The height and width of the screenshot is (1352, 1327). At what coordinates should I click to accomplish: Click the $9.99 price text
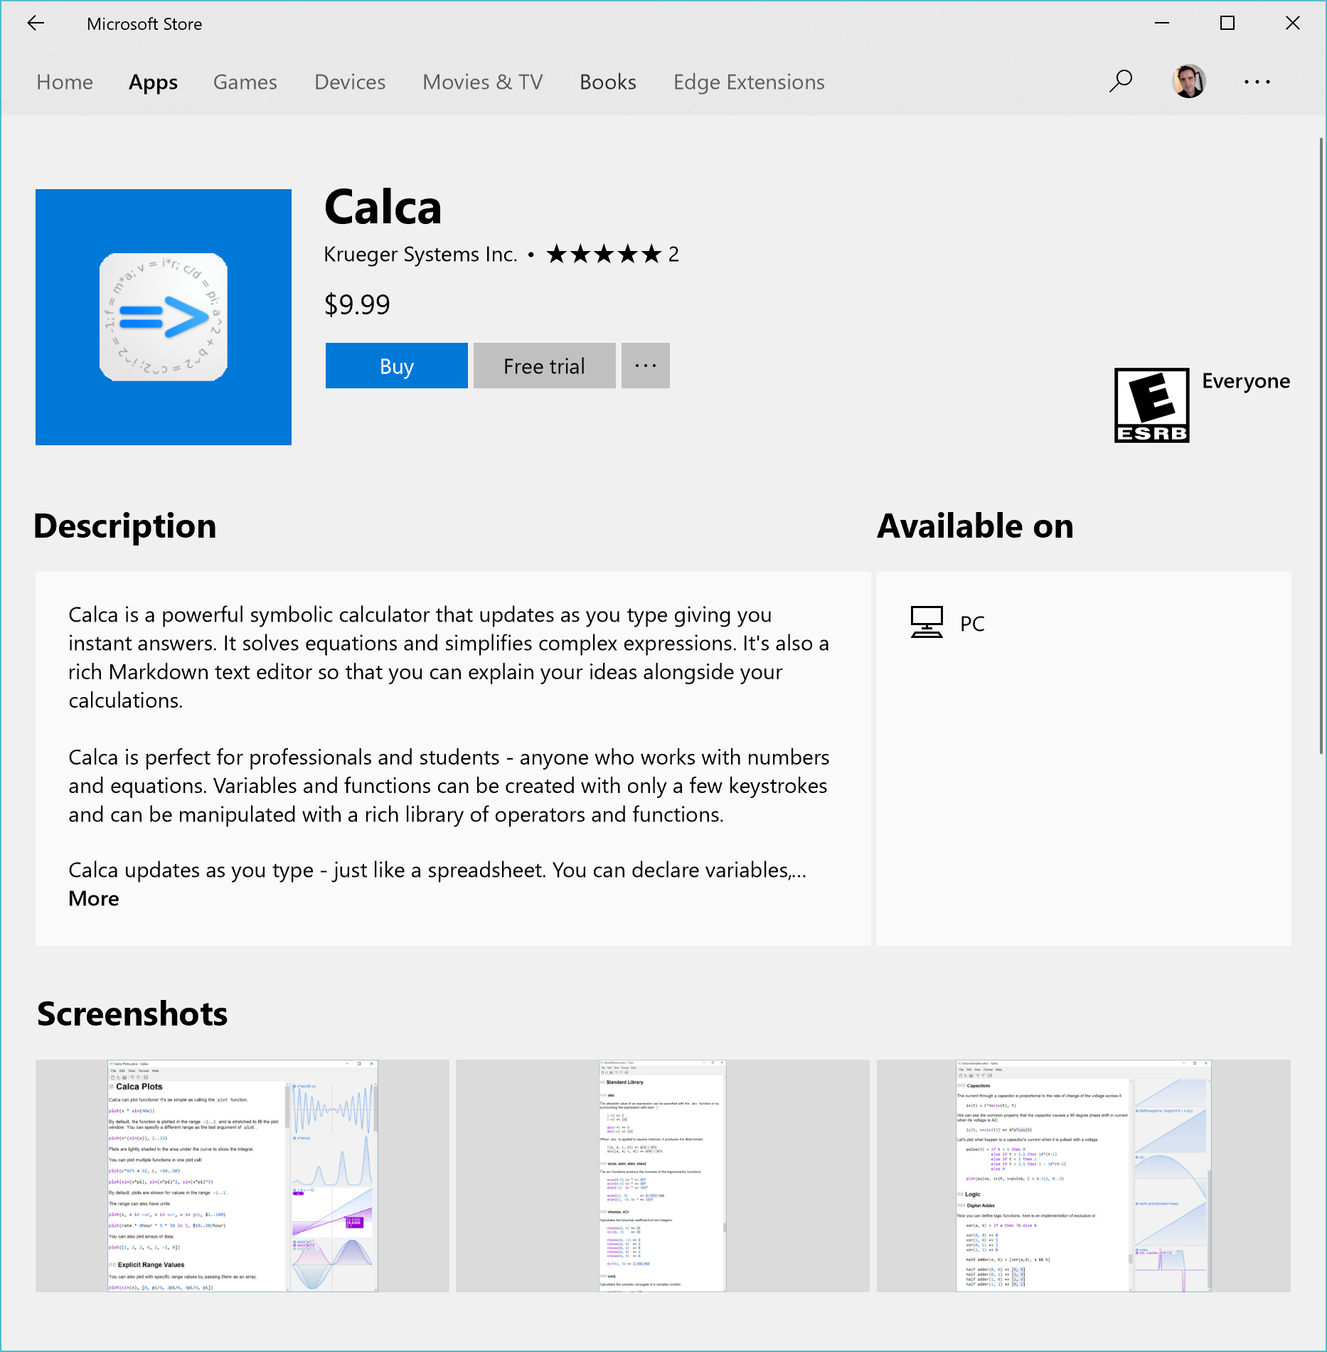click(357, 304)
